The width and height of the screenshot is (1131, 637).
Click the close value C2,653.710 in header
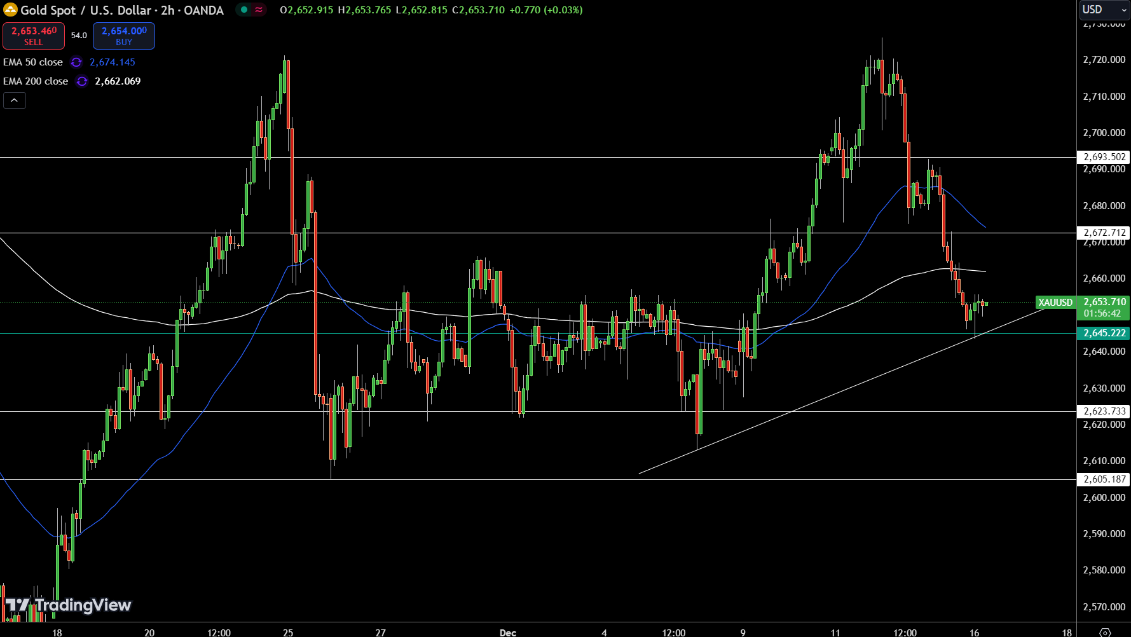tap(478, 10)
